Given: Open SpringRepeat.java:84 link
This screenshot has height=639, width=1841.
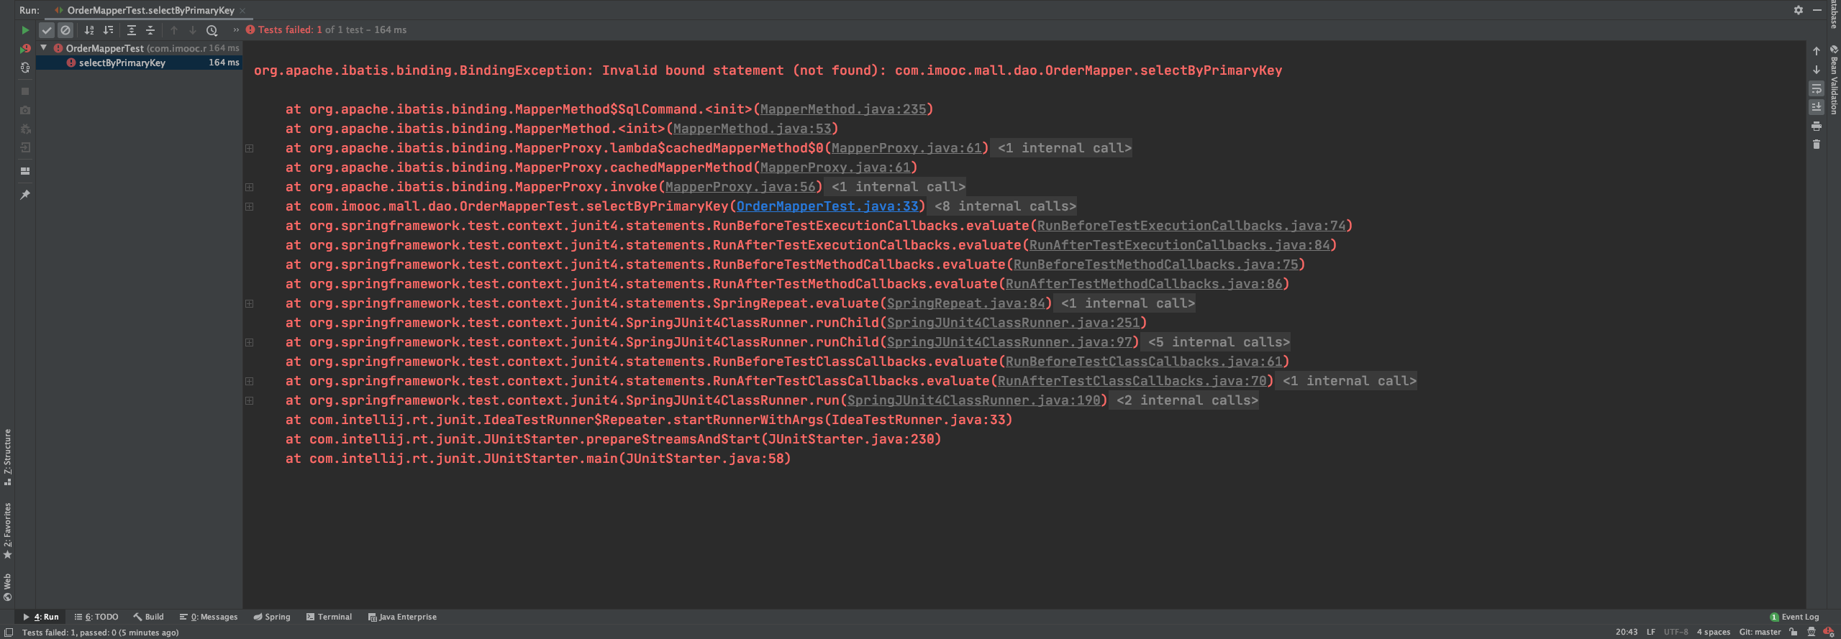Looking at the screenshot, I should pos(965,303).
